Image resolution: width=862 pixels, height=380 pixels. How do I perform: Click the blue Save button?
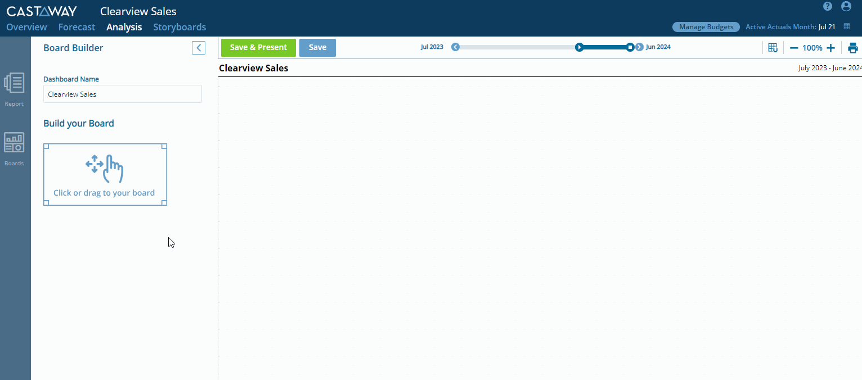point(317,48)
